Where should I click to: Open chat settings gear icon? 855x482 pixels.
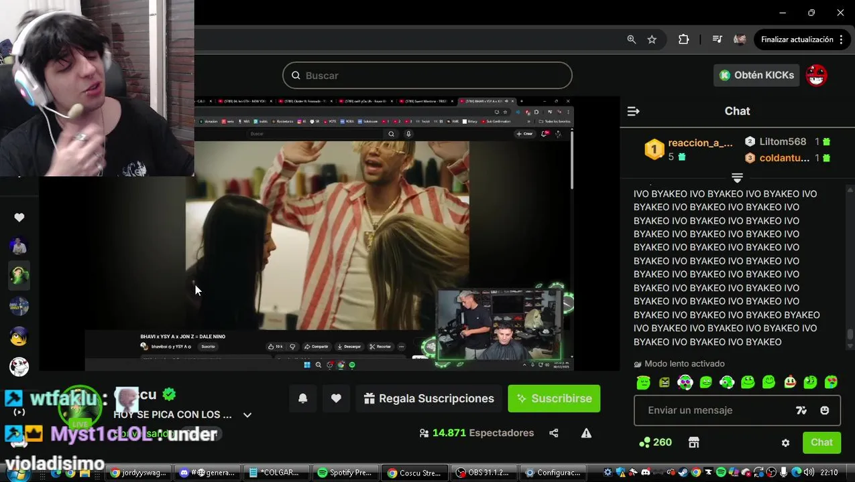coord(785,443)
